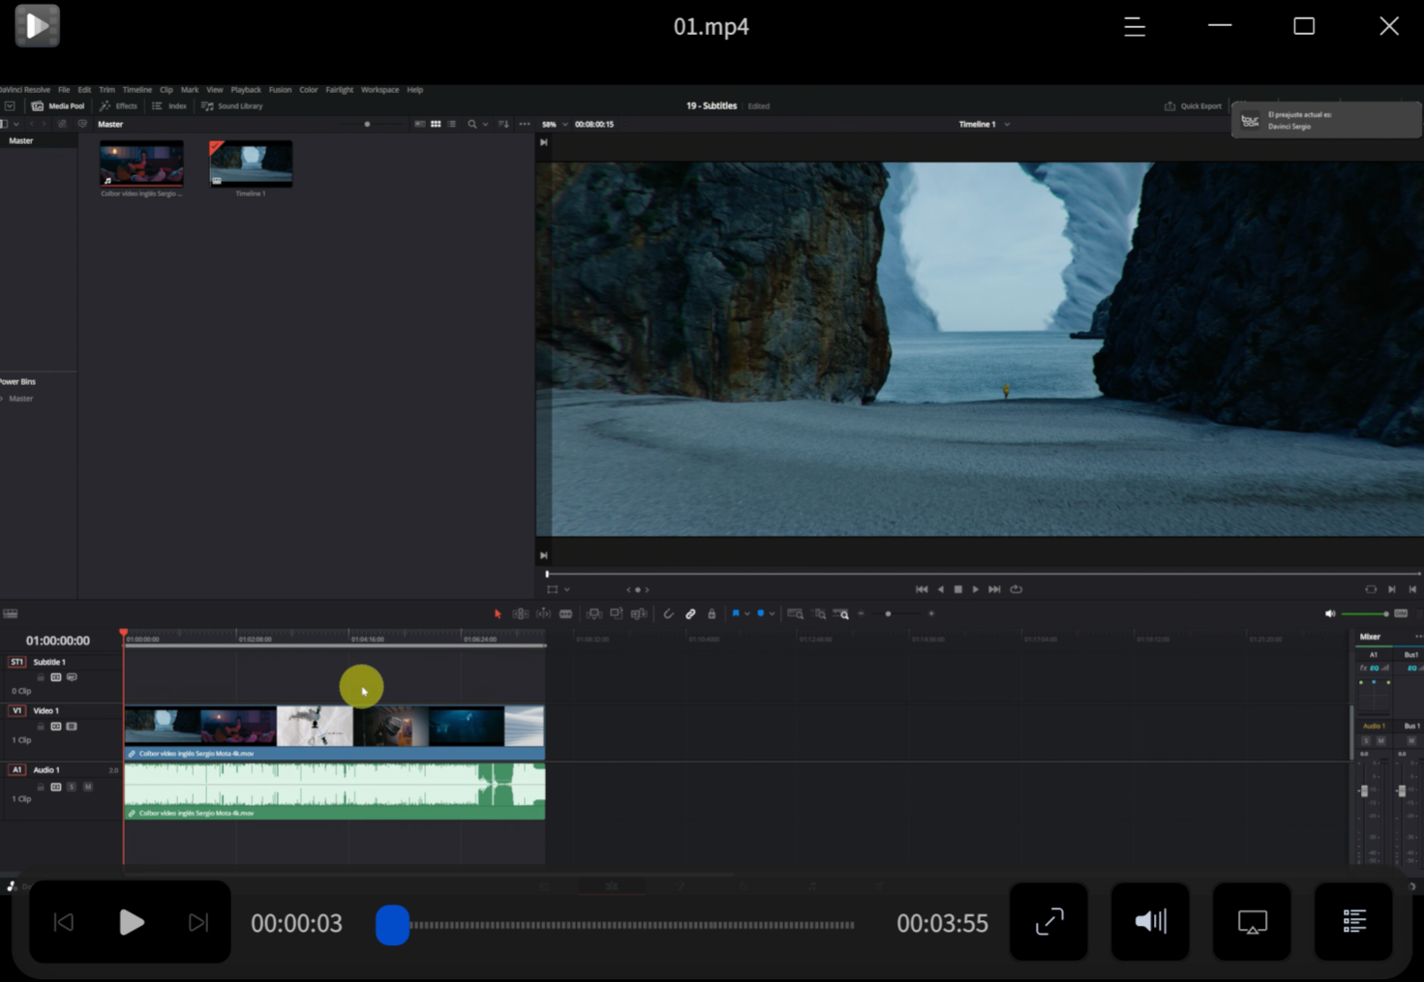This screenshot has width=1424, height=982.
Task: Open the Marker color dropdown arrow
Action: pos(772,613)
